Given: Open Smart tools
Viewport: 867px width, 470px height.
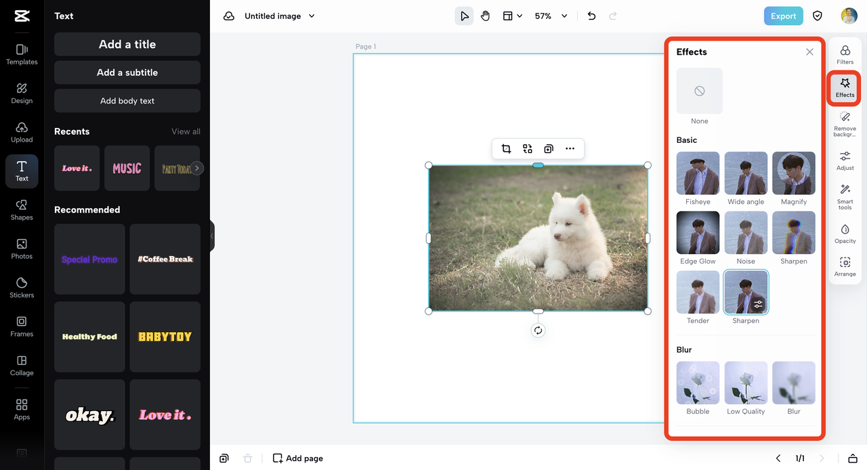Looking at the screenshot, I should (845, 197).
